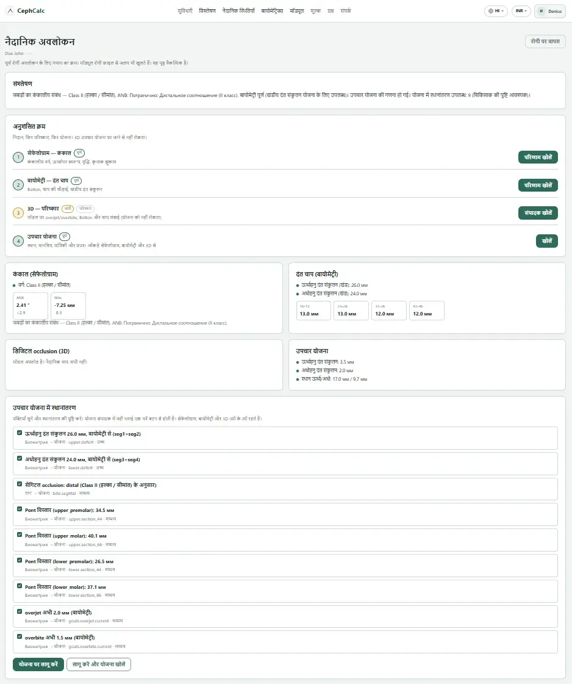Screen dimensions: 572x684
Task: Uncheck the overbite अभी 1.5 мм checkbox
Action: (20, 636)
